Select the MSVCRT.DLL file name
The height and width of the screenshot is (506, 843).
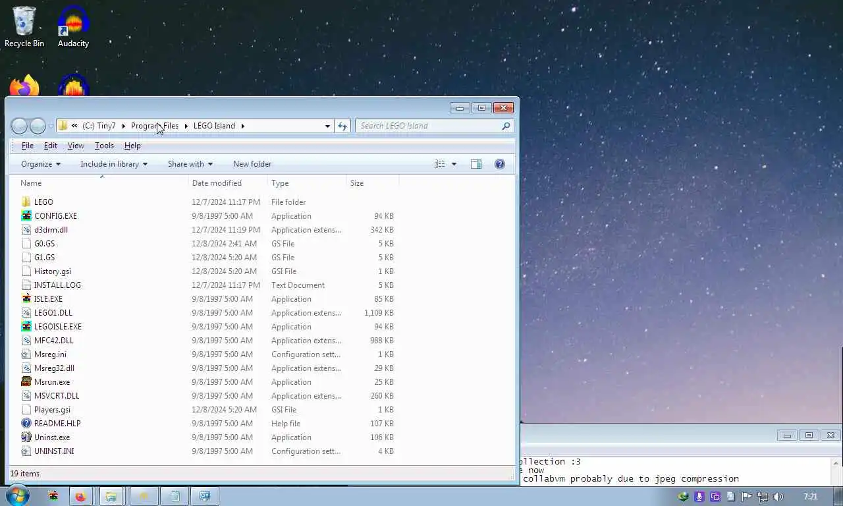tap(57, 396)
